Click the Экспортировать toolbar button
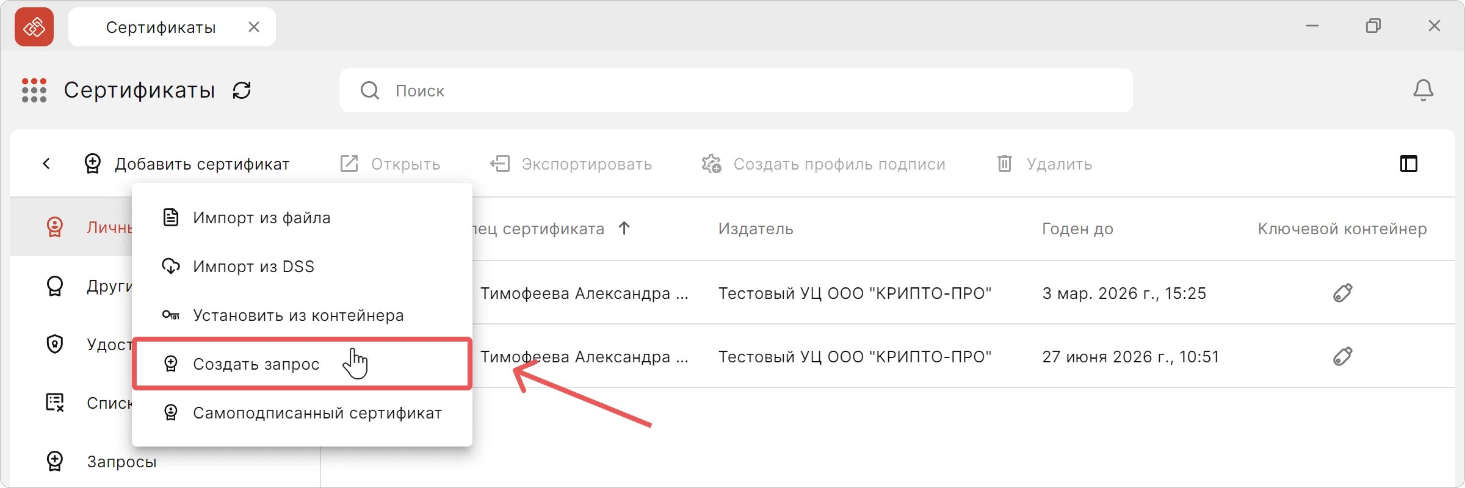 pos(571,163)
